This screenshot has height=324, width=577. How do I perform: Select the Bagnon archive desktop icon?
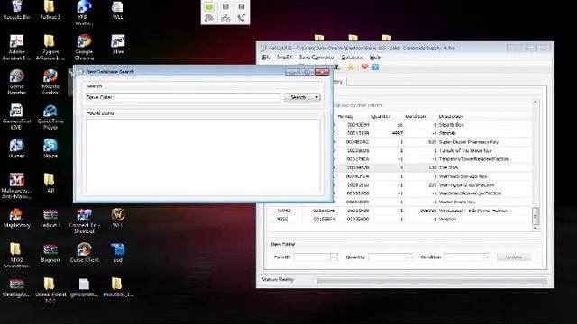(50, 253)
